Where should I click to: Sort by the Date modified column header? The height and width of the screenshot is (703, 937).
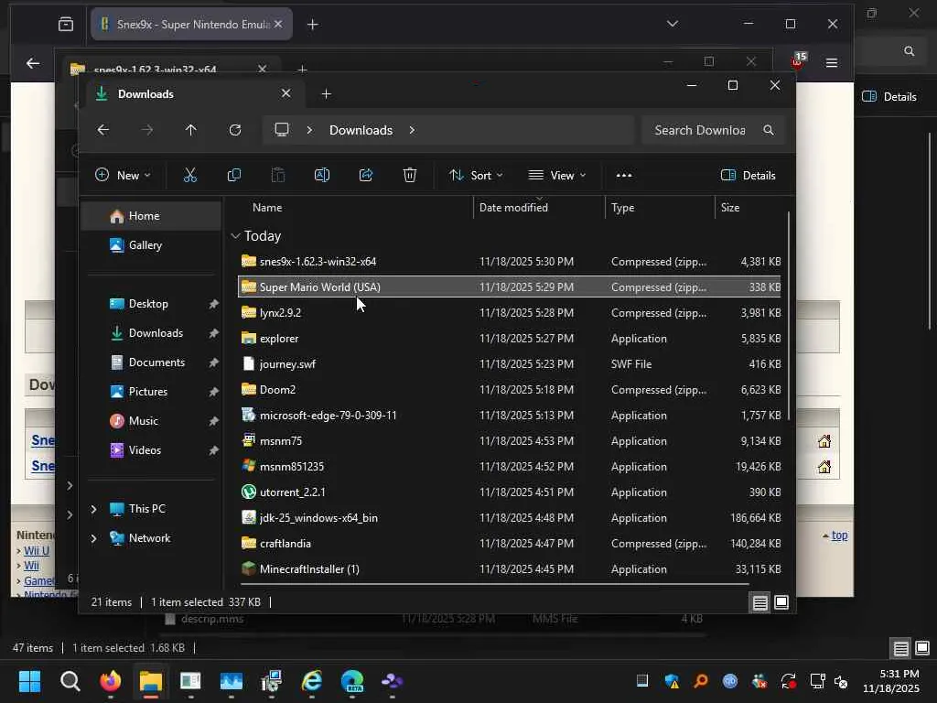pos(539,208)
